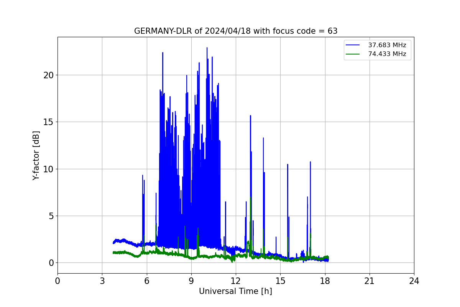Click the "Universal Time [h]" axis label
Image resolution: width=460 pixels, height=307 pixels.
point(235,291)
